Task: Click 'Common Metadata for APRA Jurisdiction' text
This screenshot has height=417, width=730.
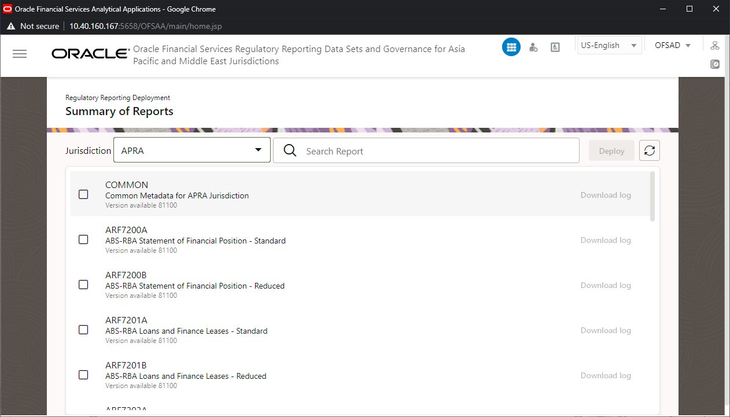Action: [x=177, y=195]
